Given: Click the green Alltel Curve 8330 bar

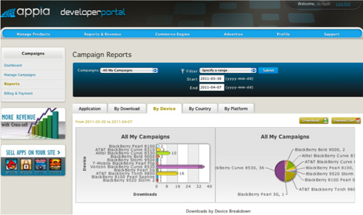Looking at the screenshot, I should click(x=164, y=153).
